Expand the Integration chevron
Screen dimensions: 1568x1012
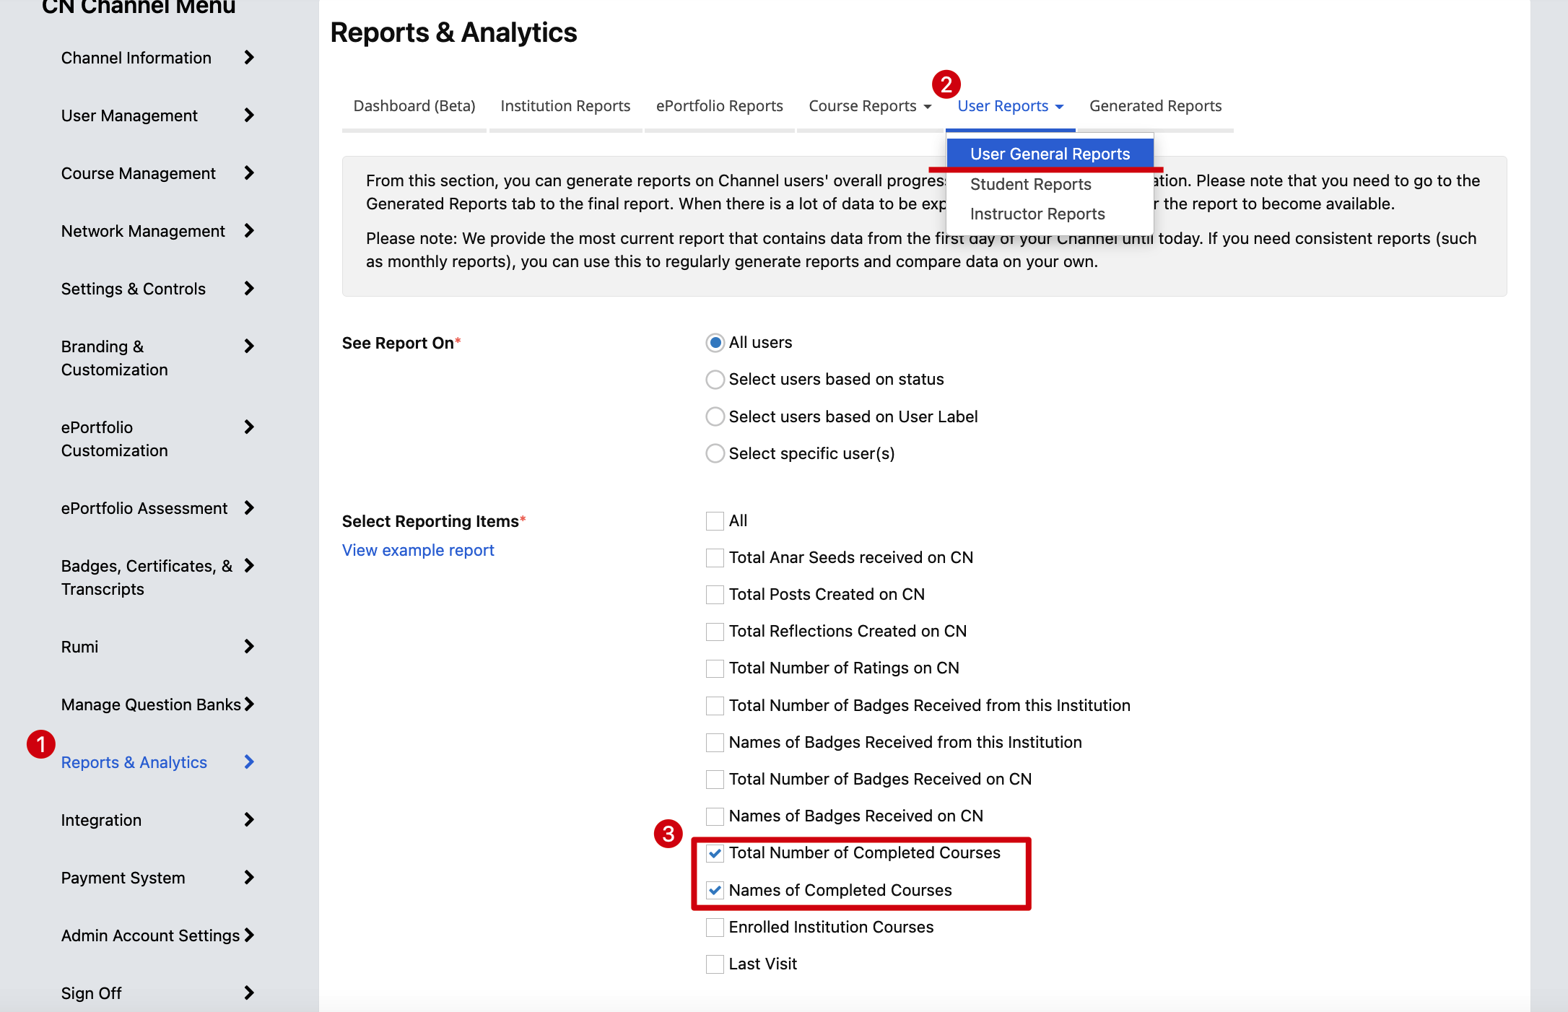249,820
